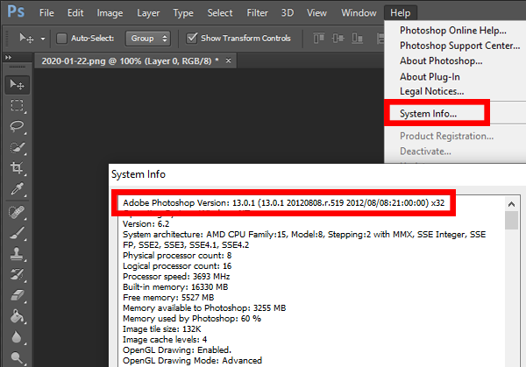This screenshot has width=526, height=367.
Task: Choose Legal Notices menu entry
Action: 431,91
